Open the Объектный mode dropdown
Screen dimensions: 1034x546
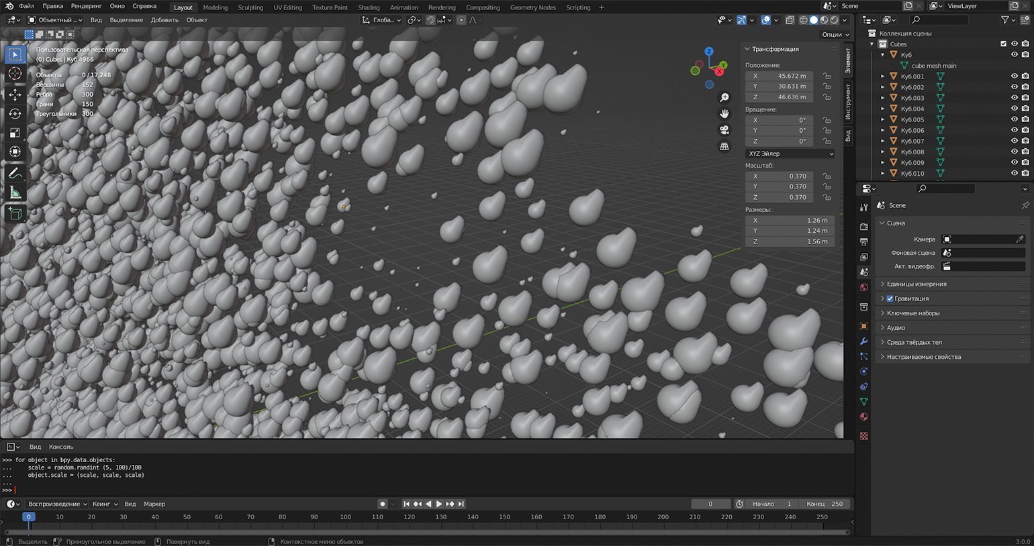point(56,20)
